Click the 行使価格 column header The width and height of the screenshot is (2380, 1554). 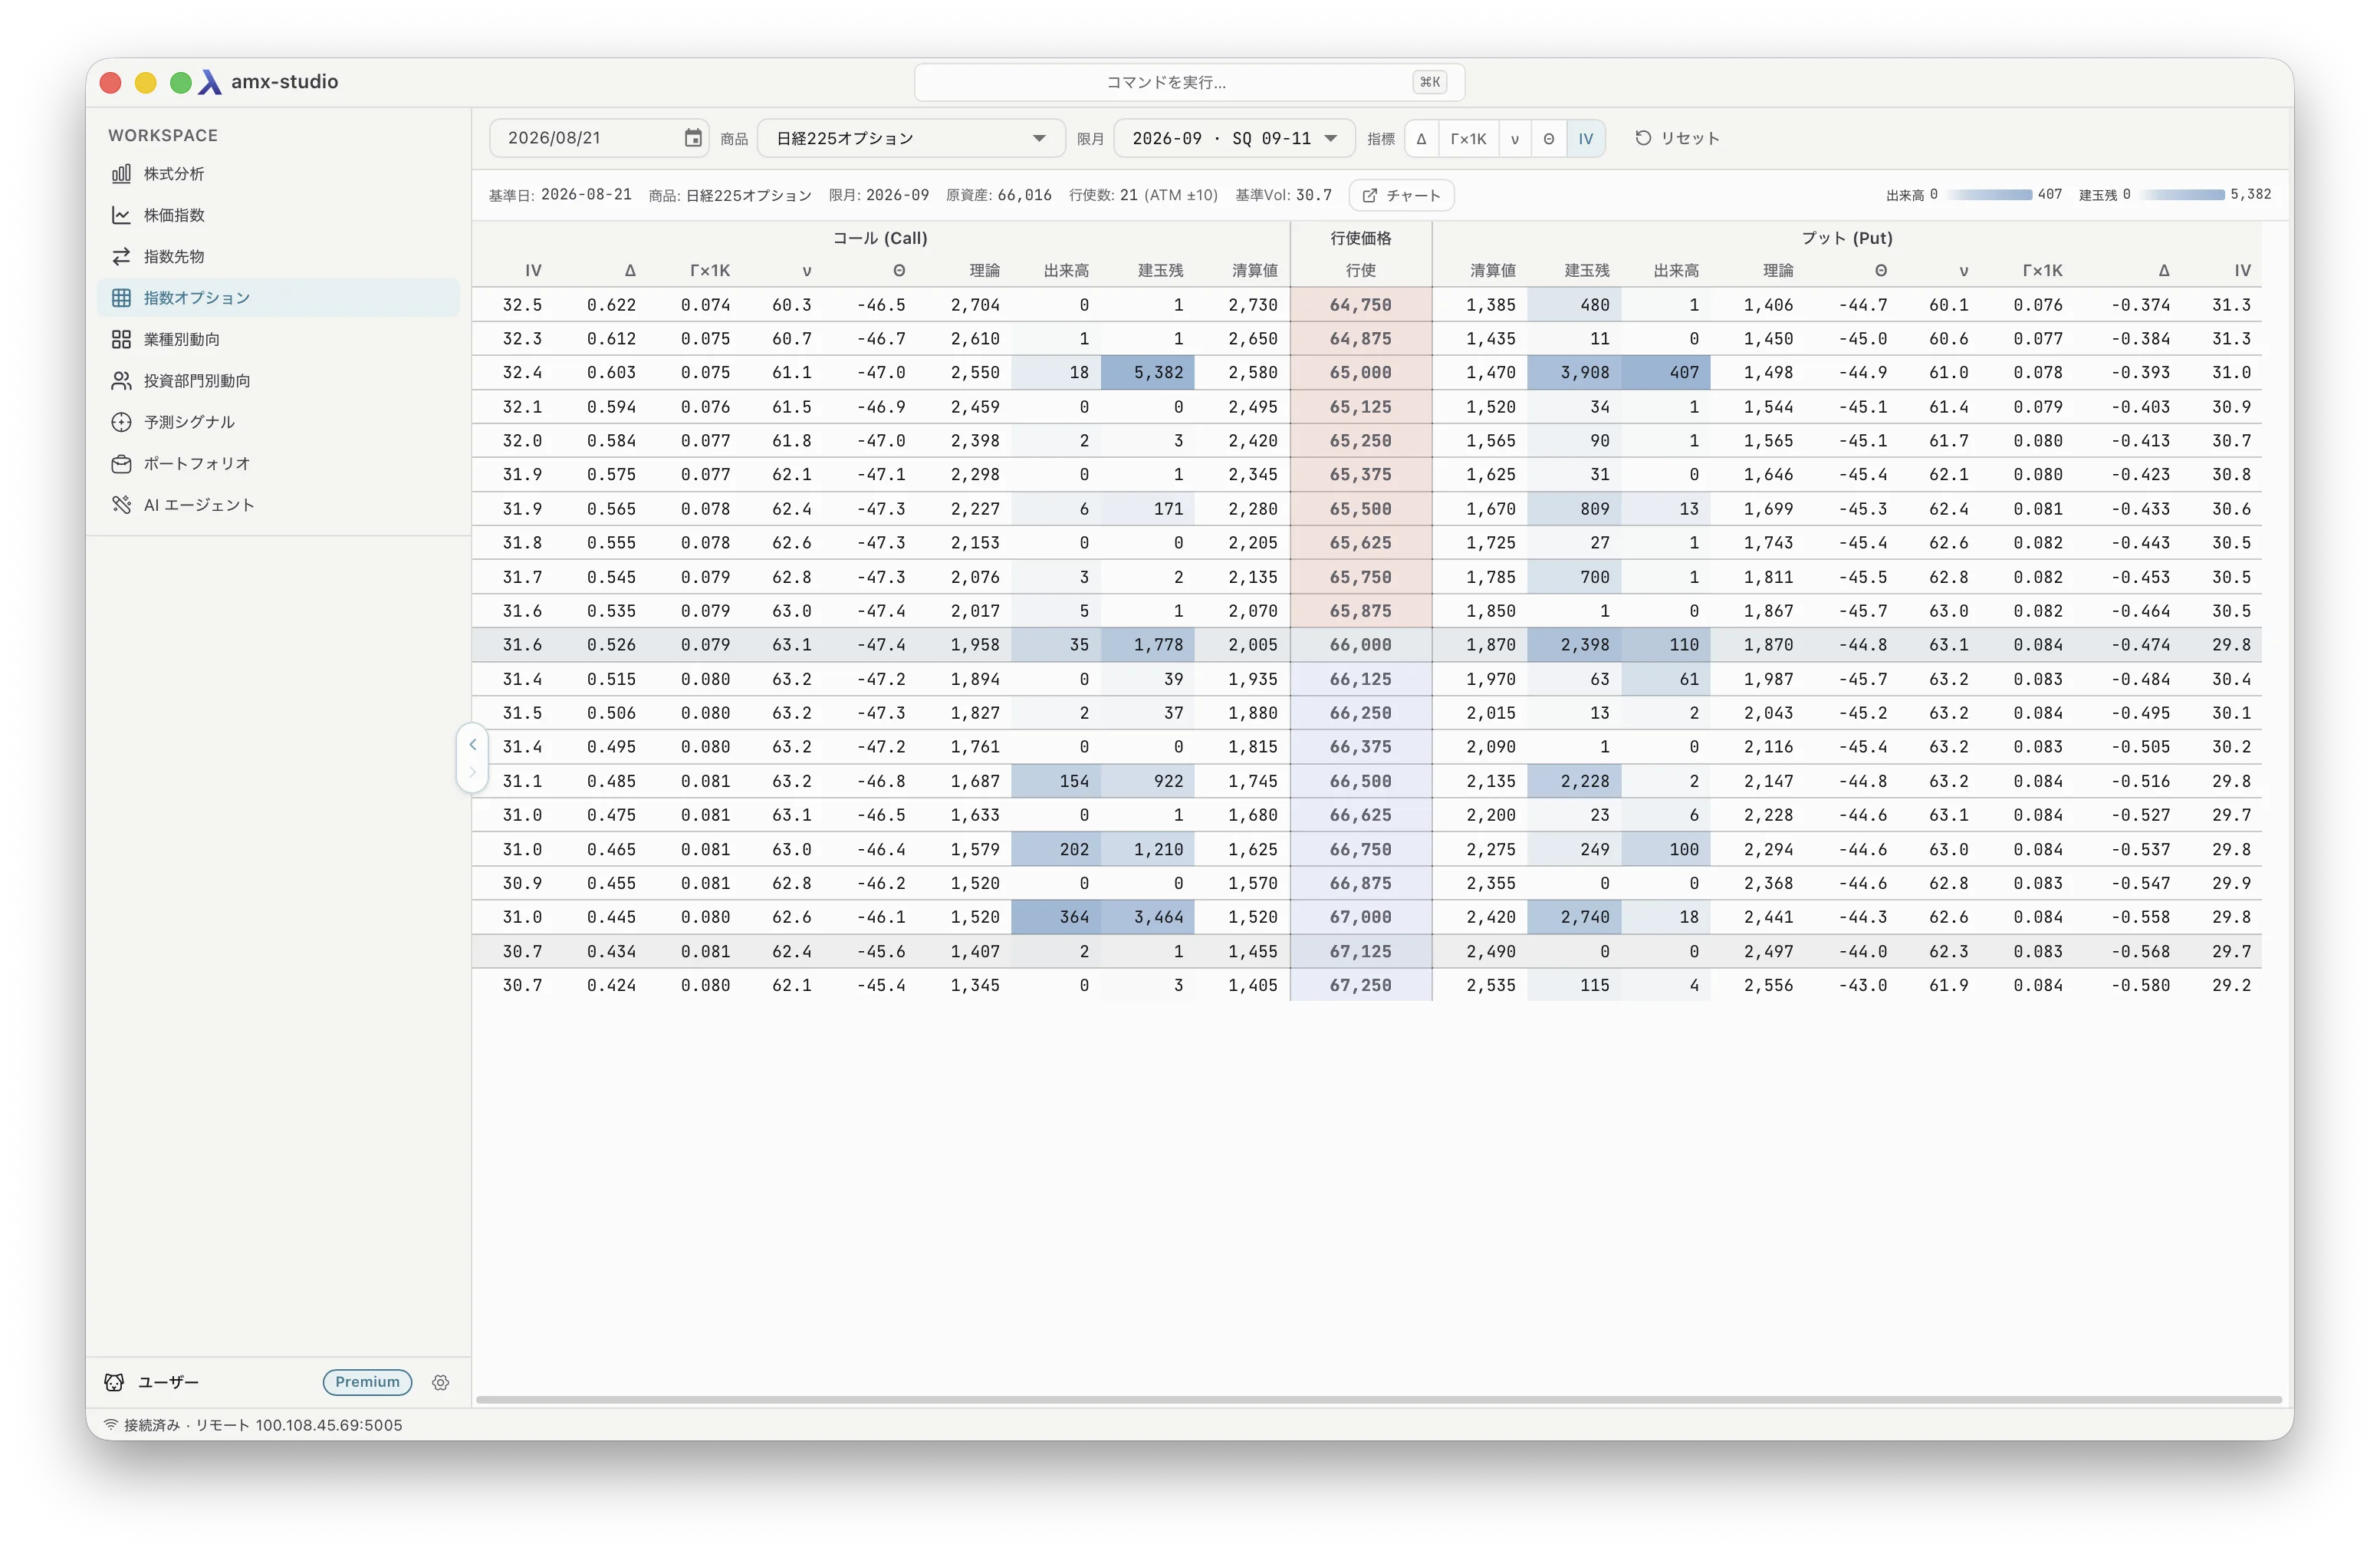click(x=1360, y=238)
